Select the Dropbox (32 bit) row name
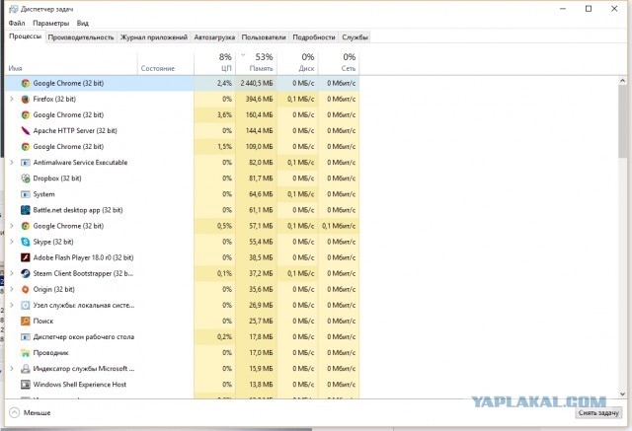The height and width of the screenshot is (431, 632). (x=57, y=179)
